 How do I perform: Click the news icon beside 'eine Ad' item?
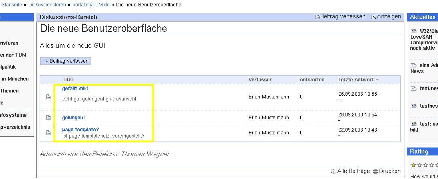414,65
